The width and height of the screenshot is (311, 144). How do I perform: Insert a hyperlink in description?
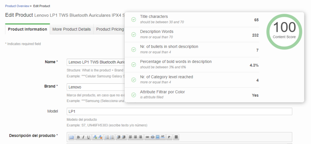point(147,137)
